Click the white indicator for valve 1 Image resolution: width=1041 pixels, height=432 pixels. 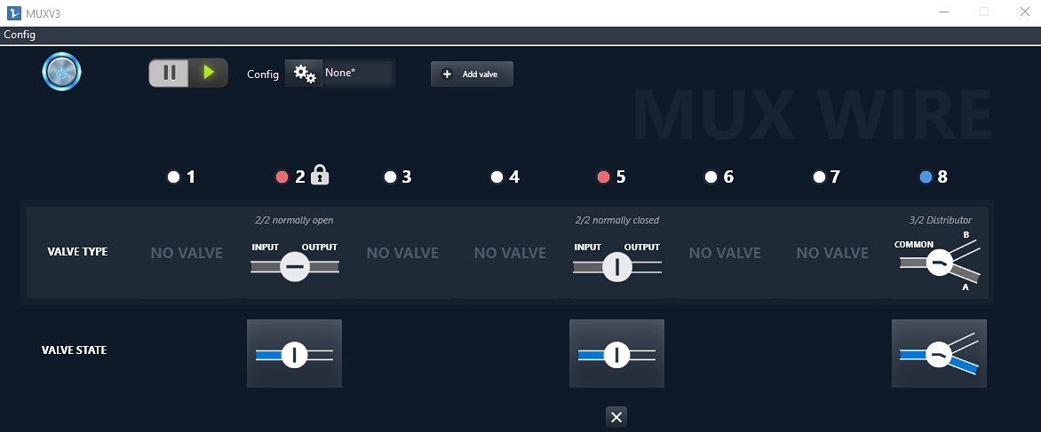click(x=174, y=177)
